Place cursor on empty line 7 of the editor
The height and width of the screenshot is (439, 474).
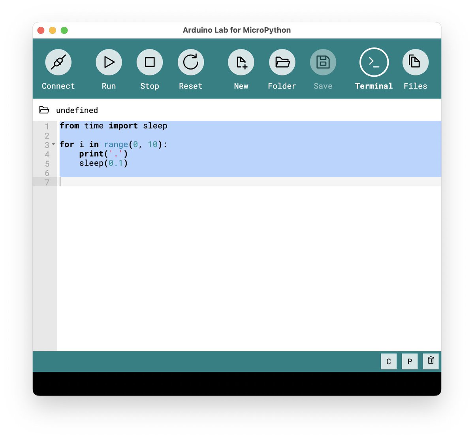[x=249, y=182]
